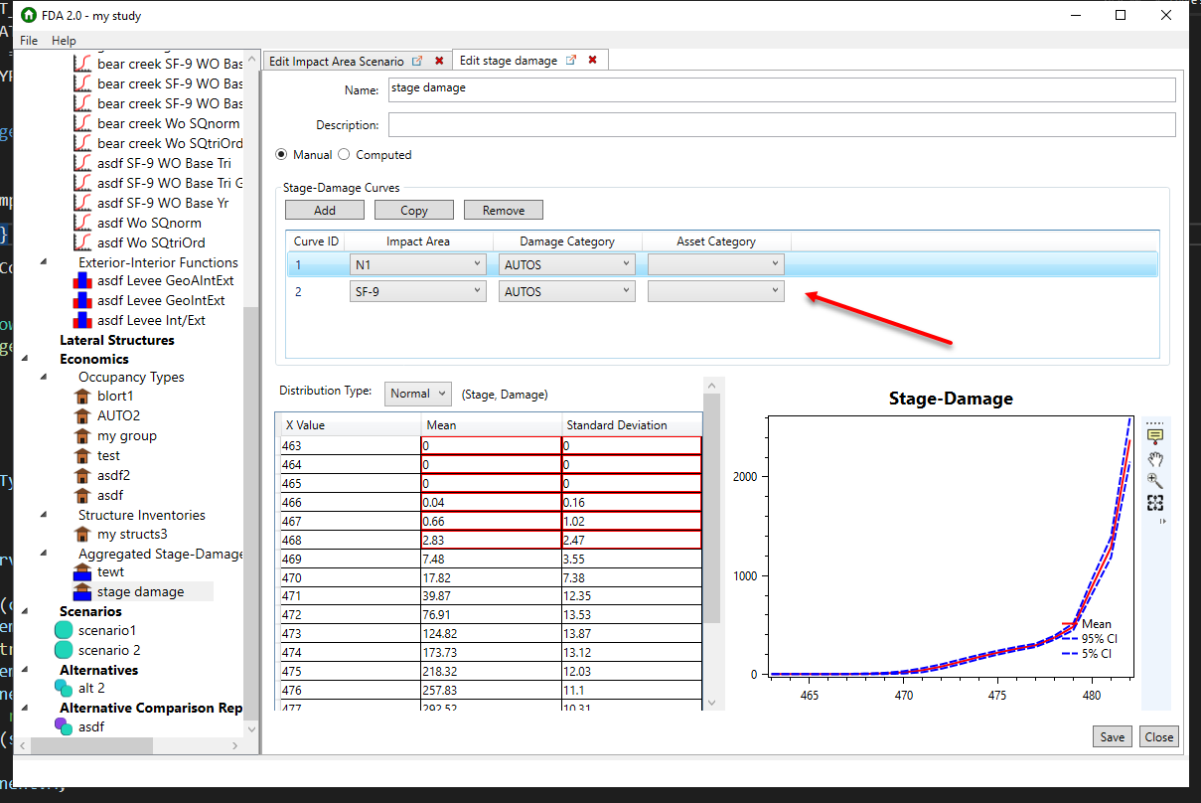This screenshot has height=803, width=1201.
Task: Click the Add button under Stage-Damage Curves
Action: pos(324,210)
